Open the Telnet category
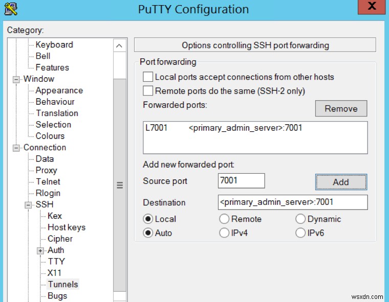 pos(48,181)
